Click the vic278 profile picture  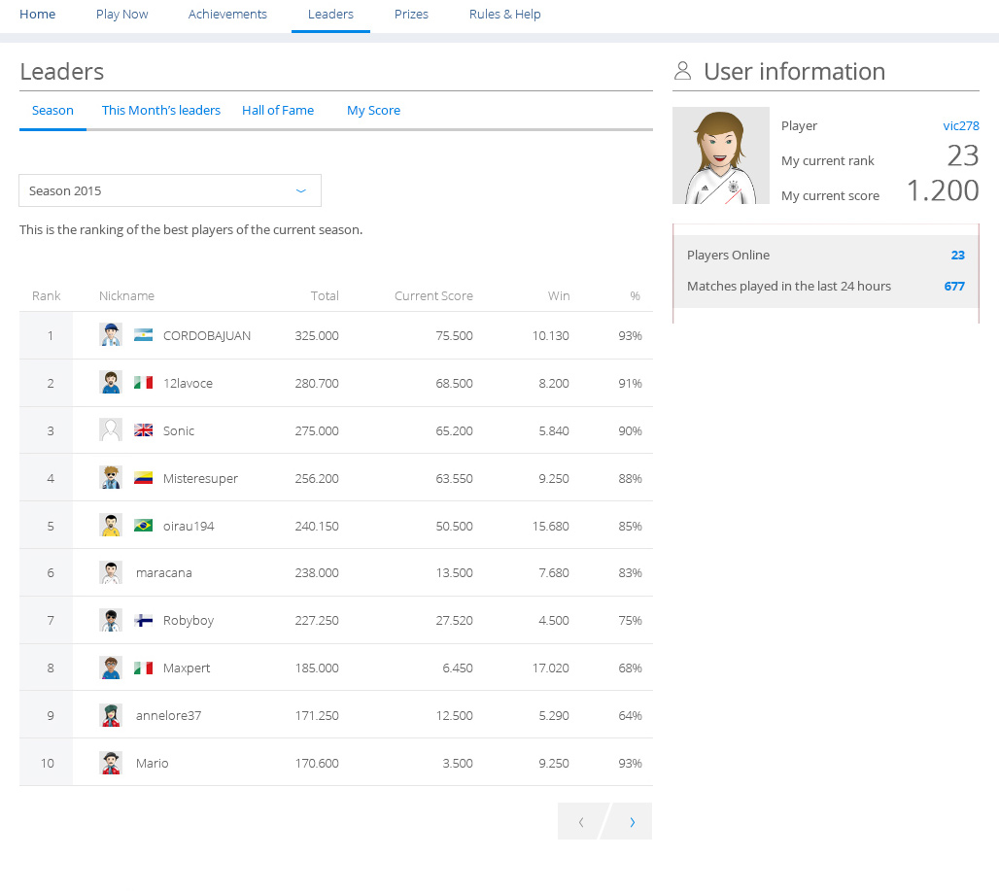[x=720, y=155]
